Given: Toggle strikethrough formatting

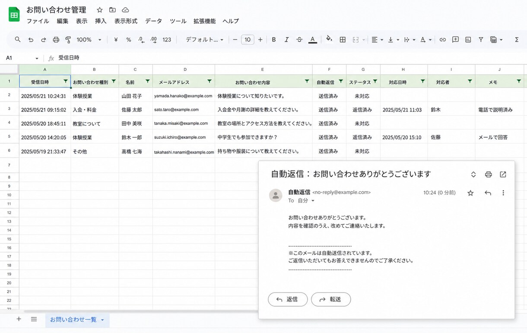Looking at the screenshot, I should click(299, 39).
